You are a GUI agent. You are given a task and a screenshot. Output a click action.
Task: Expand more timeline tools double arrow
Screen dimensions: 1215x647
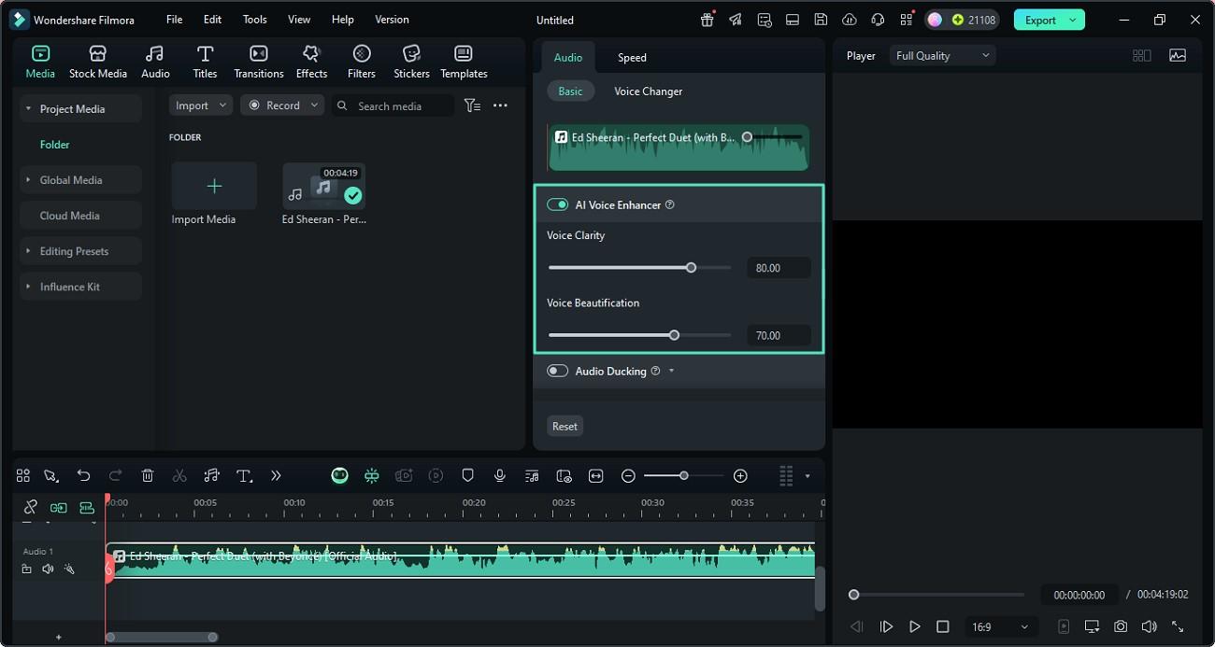pyautogui.click(x=276, y=476)
